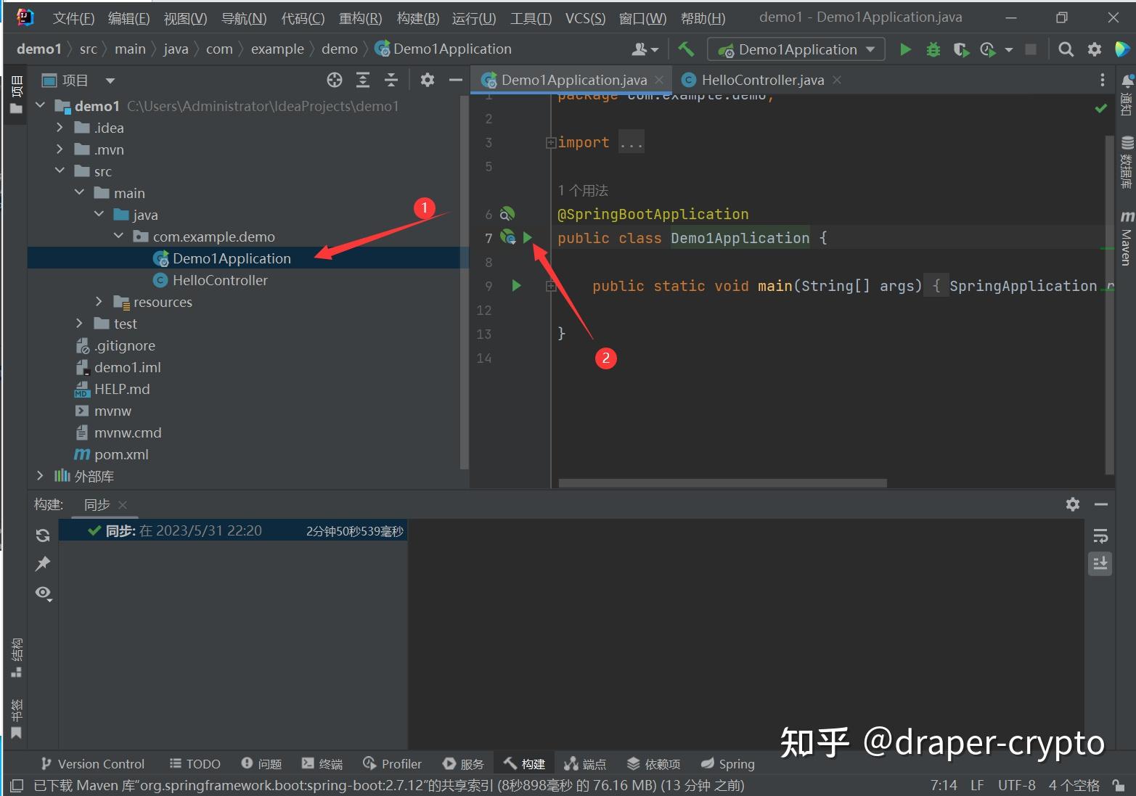
Task: Click the run gutter icon on line 7
Action: (x=528, y=237)
